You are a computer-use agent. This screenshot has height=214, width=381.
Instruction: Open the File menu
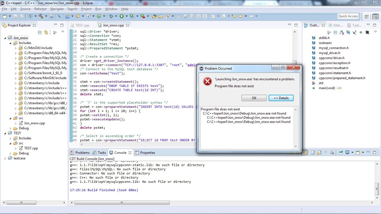pyautogui.click(x=4, y=9)
